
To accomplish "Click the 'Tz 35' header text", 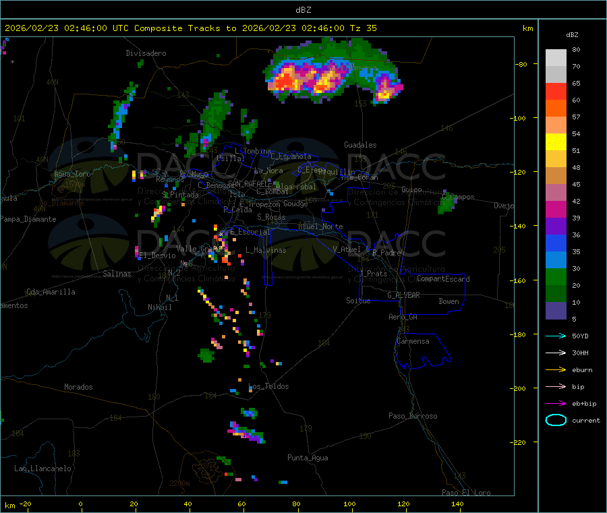I will coord(364,28).
